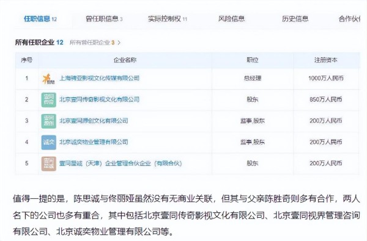
Task: Open 北京诚奕物业管理有限公司 link
Action: [94, 142]
